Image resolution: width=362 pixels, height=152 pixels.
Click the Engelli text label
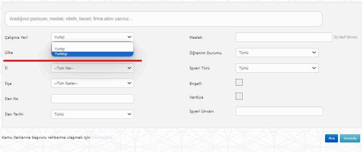click(195, 84)
